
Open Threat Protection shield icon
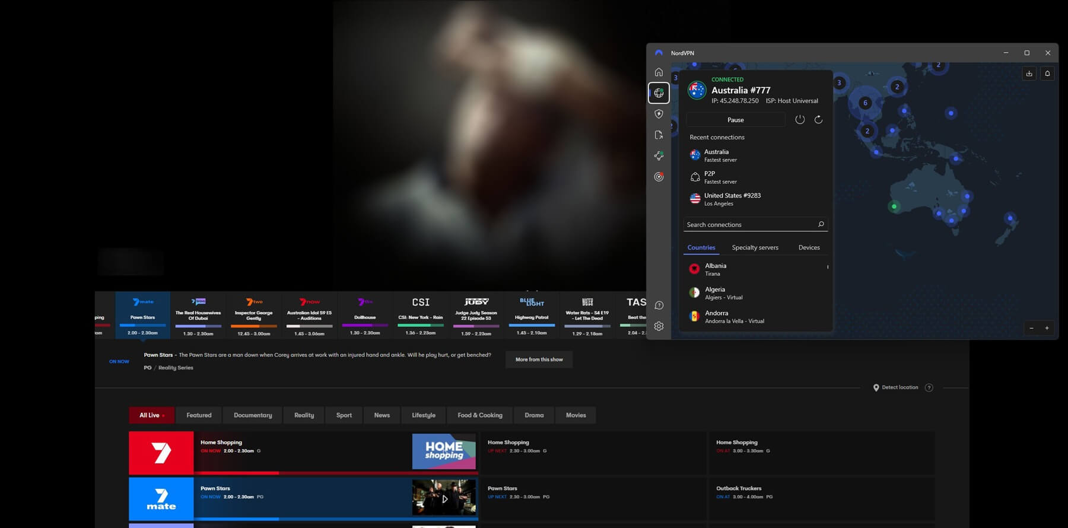pos(659,114)
